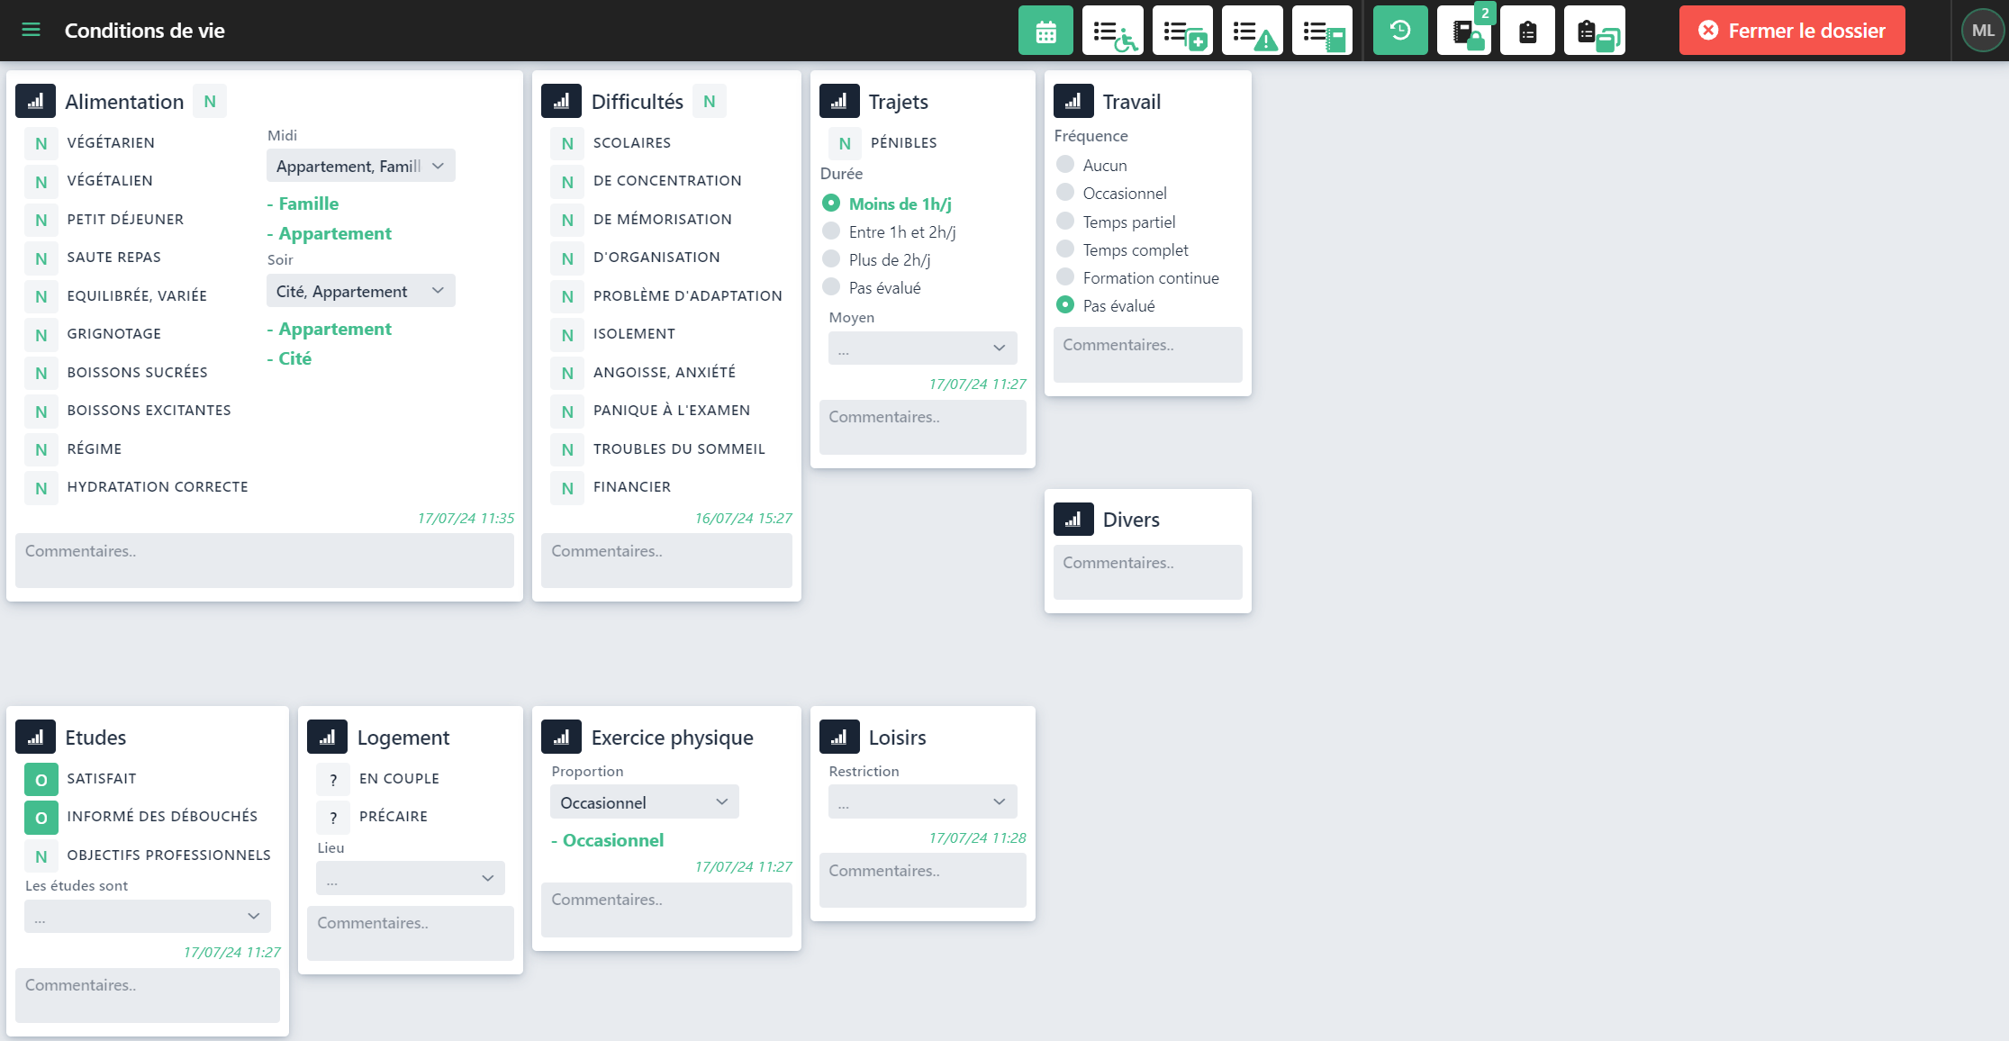Expand the Proportion Occasionnel dropdown

(644, 802)
